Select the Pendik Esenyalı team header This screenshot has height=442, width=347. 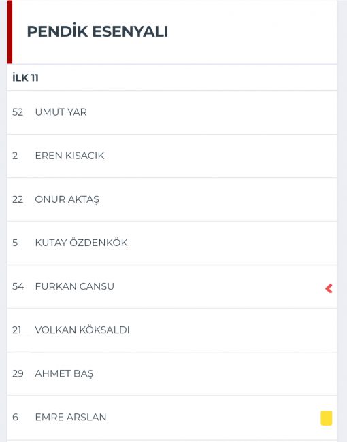[97, 31]
